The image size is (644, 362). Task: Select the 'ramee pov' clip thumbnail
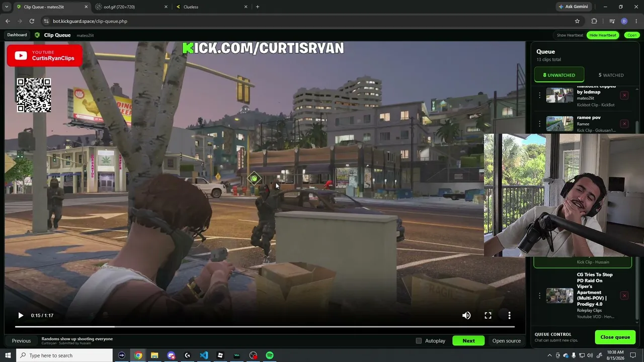tap(559, 124)
